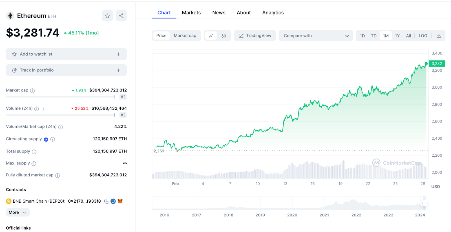This screenshot has width=451, height=232.
Task: Click the plus icon on Add to watchlist
Action: pos(118,54)
